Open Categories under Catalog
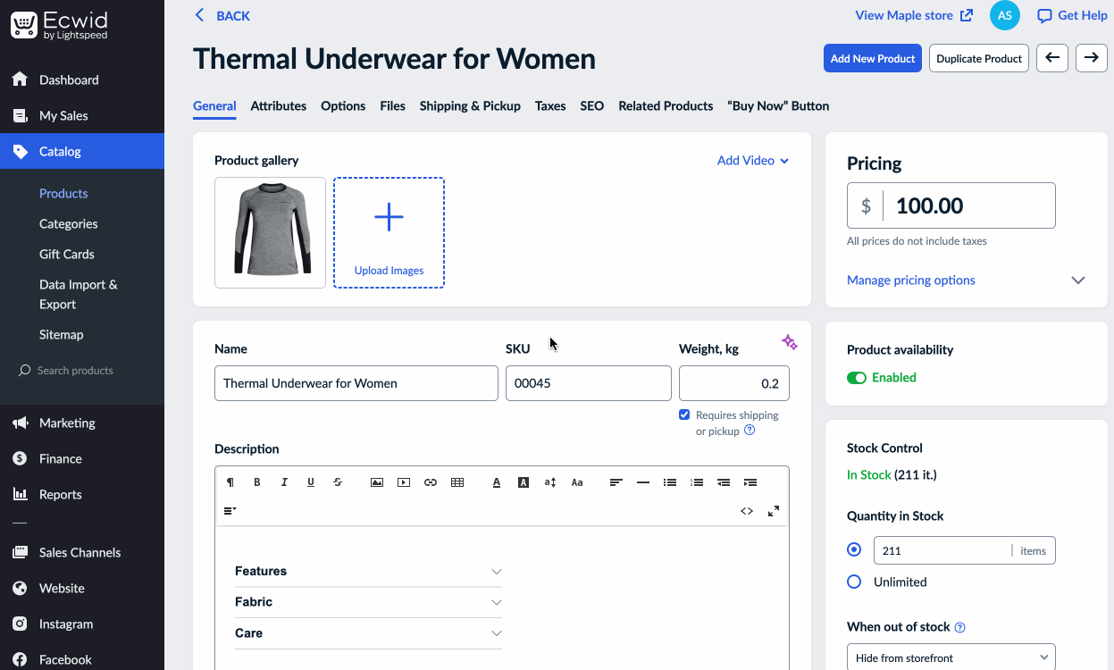Image resolution: width=1114 pixels, height=670 pixels. (x=69, y=224)
